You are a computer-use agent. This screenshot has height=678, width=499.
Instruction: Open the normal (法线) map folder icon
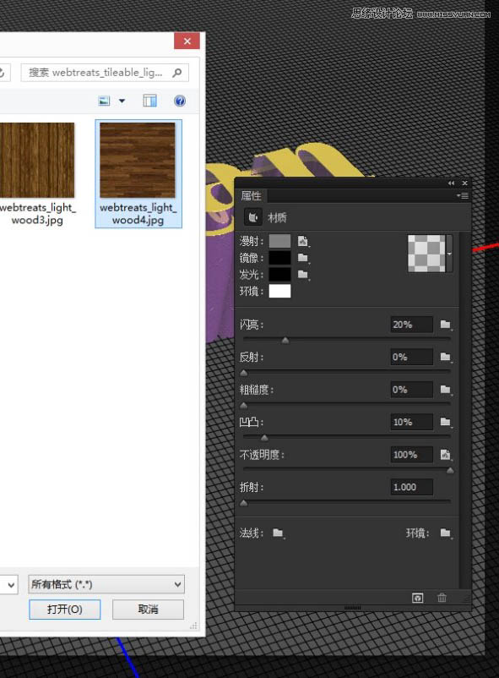pyautogui.click(x=278, y=533)
